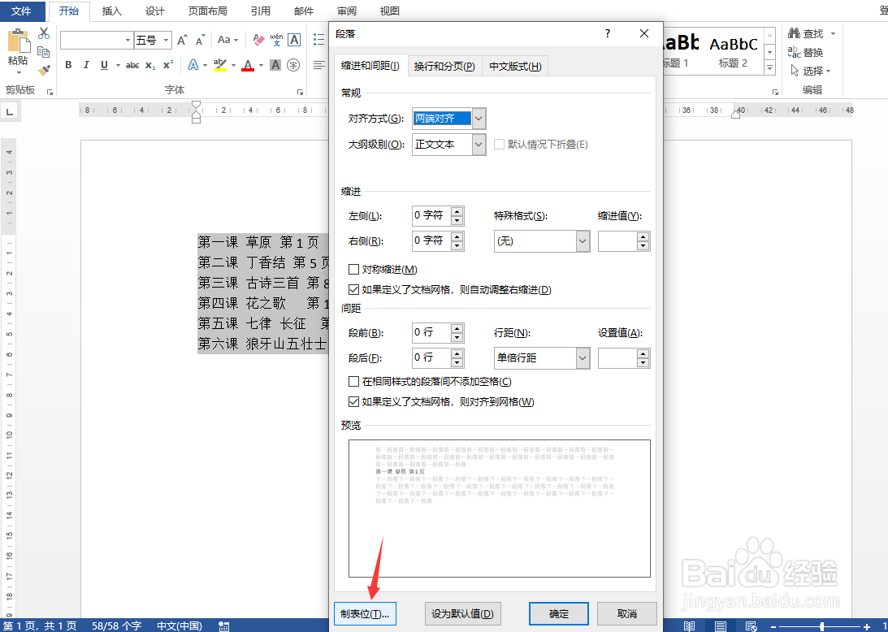
Task: Increase 段前 spacing with the up stepper
Action: 456,327
